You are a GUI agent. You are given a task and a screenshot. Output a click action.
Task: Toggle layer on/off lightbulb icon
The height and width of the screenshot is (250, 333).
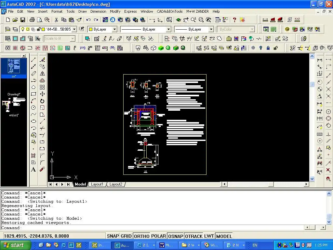23,29
